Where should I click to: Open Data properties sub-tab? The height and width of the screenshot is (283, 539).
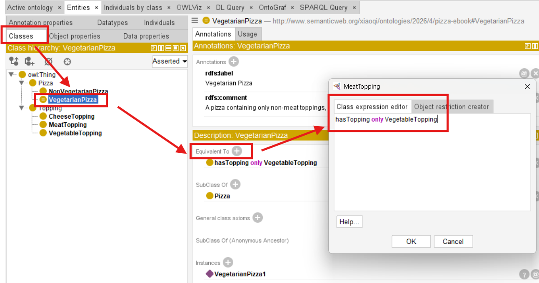(146, 36)
